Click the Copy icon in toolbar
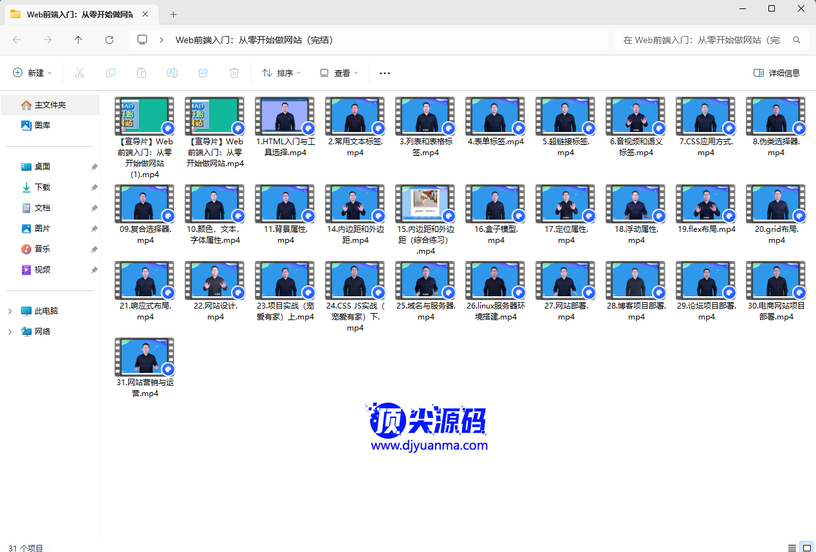Screen dimensions: 816x552 click(x=111, y=73)
